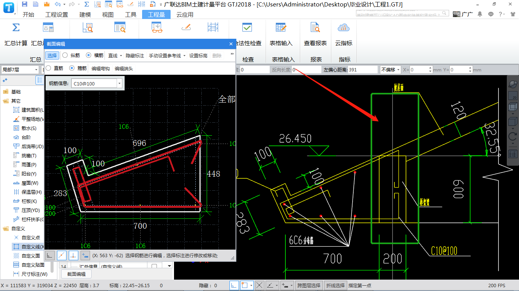Click the 跨图层选择 status bar button
519x291 pixels.
click(x=309, y=285)
